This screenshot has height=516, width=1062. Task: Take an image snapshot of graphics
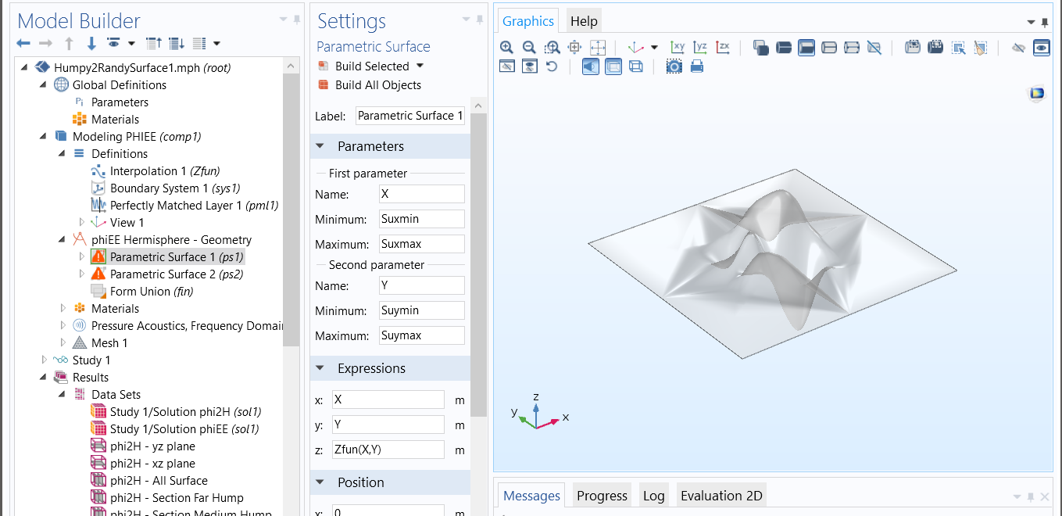click(674, 67)
